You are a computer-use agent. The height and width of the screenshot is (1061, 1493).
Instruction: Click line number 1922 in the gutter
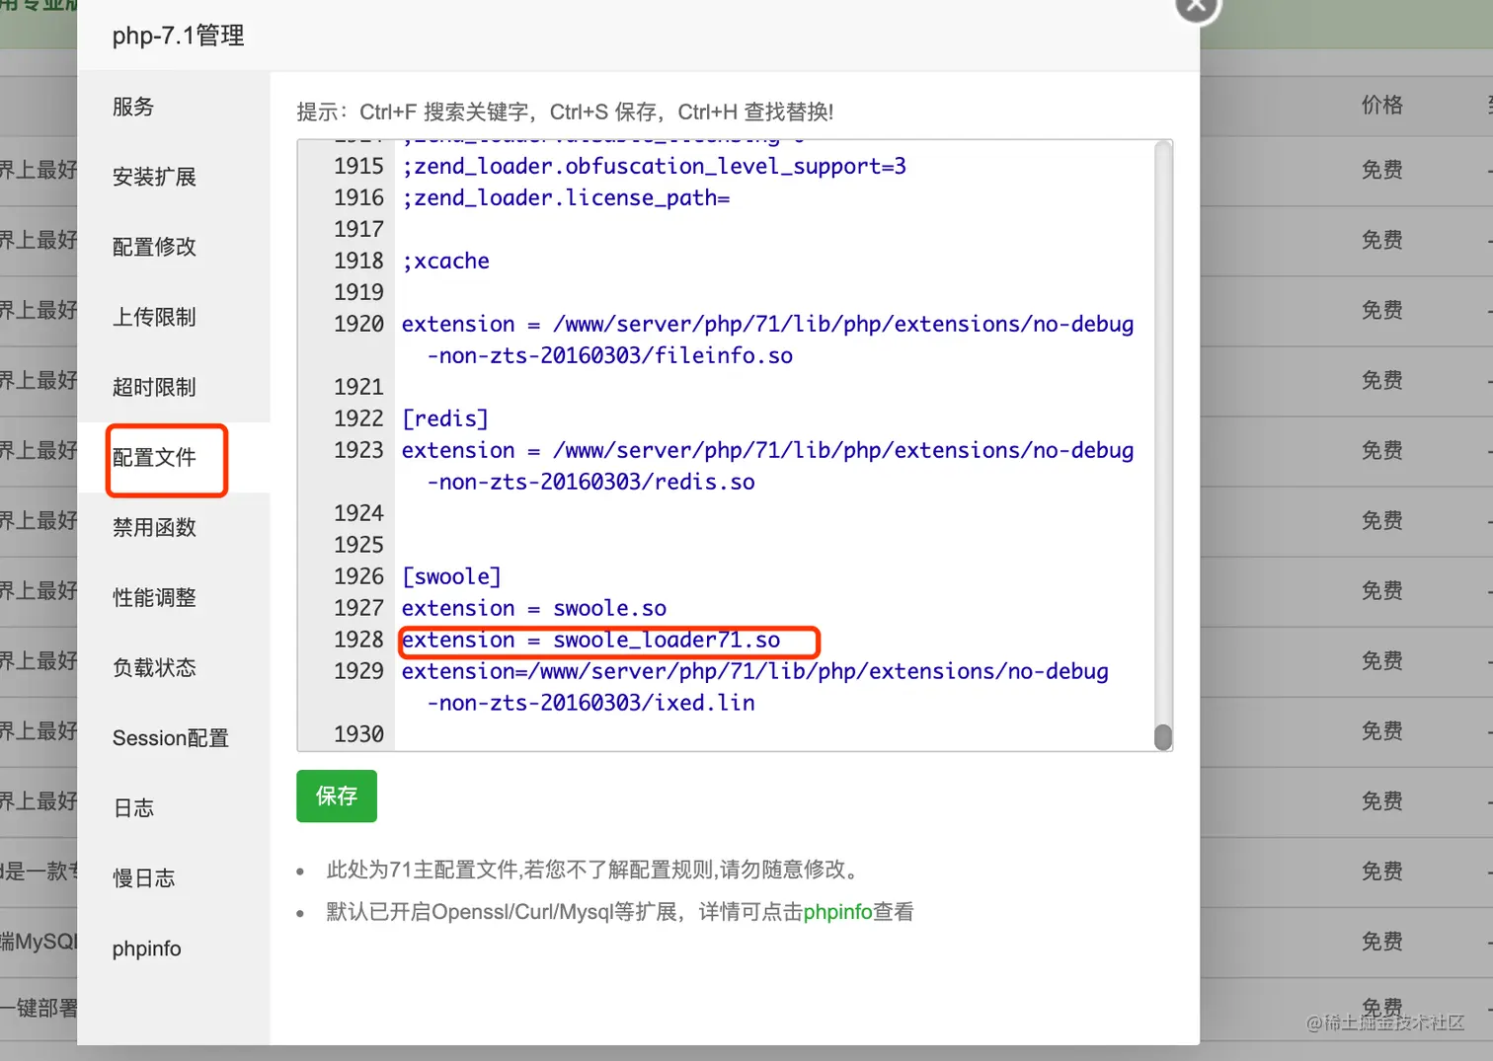pos(358,418)
